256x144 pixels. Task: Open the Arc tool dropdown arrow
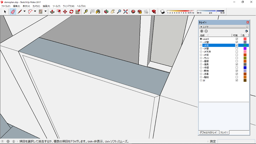35,11
